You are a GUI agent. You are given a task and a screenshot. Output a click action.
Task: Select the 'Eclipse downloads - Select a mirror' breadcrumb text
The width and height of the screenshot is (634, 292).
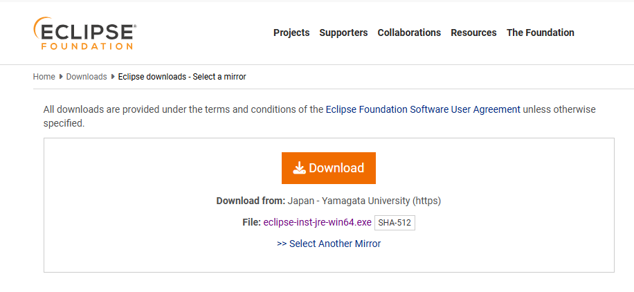point(182,77)
